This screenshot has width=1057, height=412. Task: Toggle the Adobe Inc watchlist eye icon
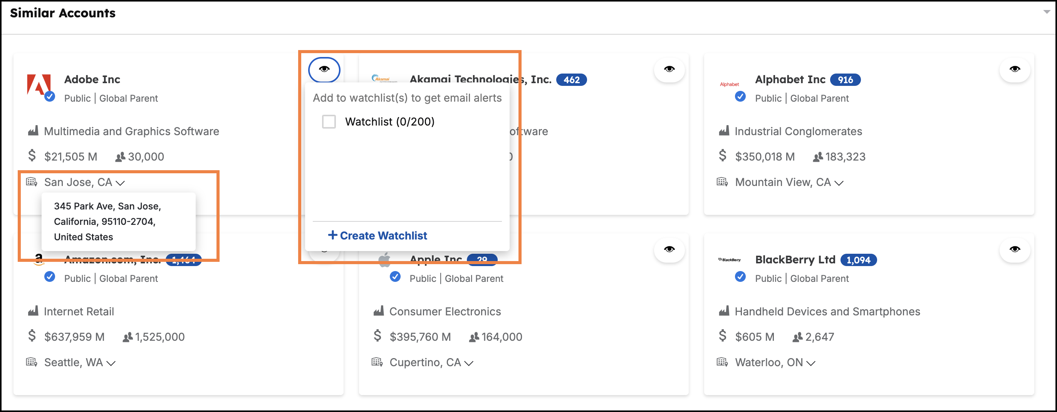click(324, 69)
